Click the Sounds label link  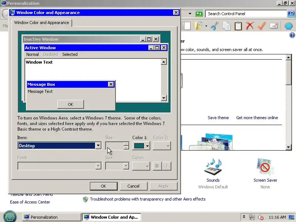[x=213, y=180]
